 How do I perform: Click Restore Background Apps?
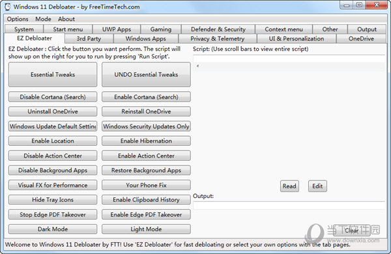click(146, 170)
